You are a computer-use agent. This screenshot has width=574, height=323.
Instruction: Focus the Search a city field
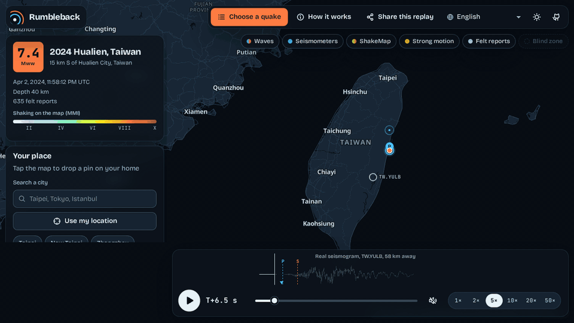point(84,199)
